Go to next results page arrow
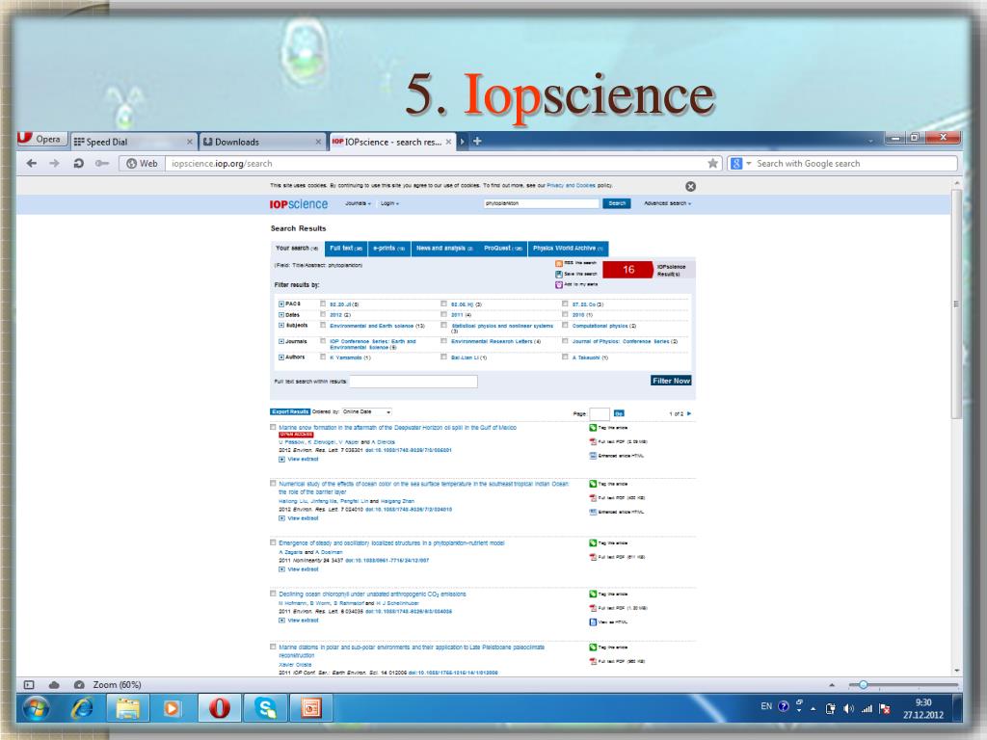 click(x=689, y=413)
